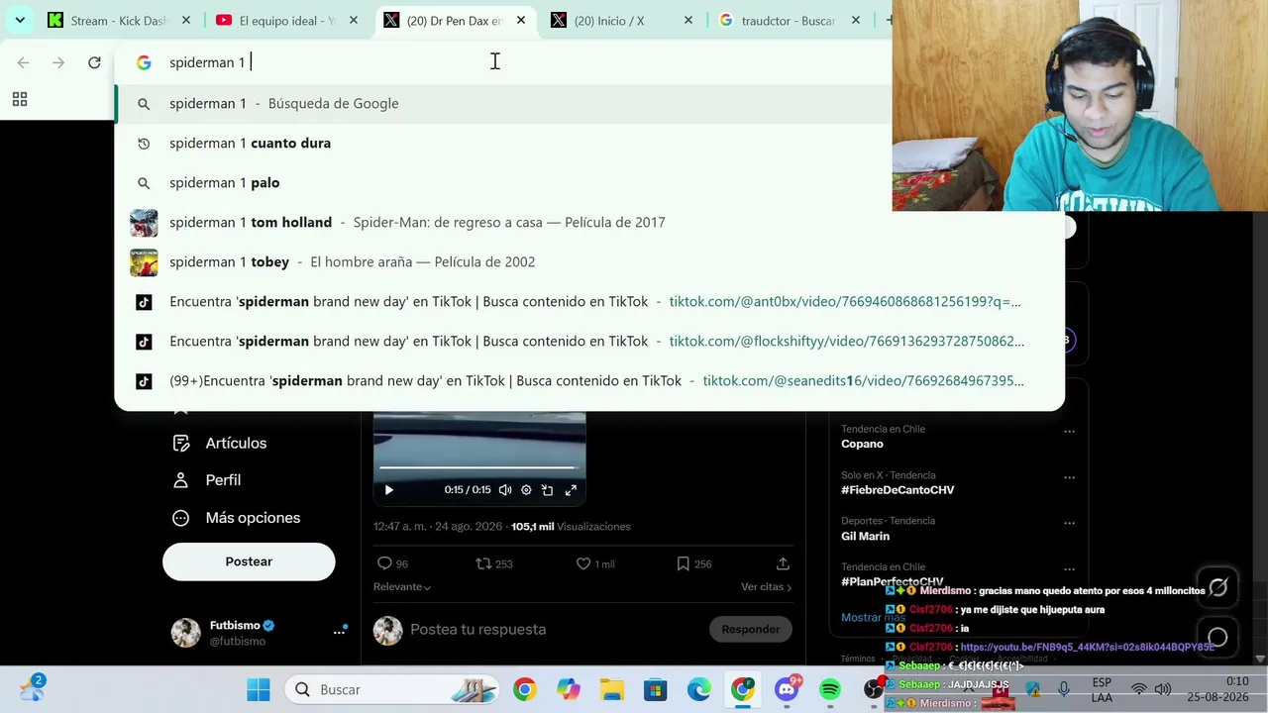Open TikTok suggestion from @ant0bx
Viewport: 1268px width, 713px height.
(589, 302)
